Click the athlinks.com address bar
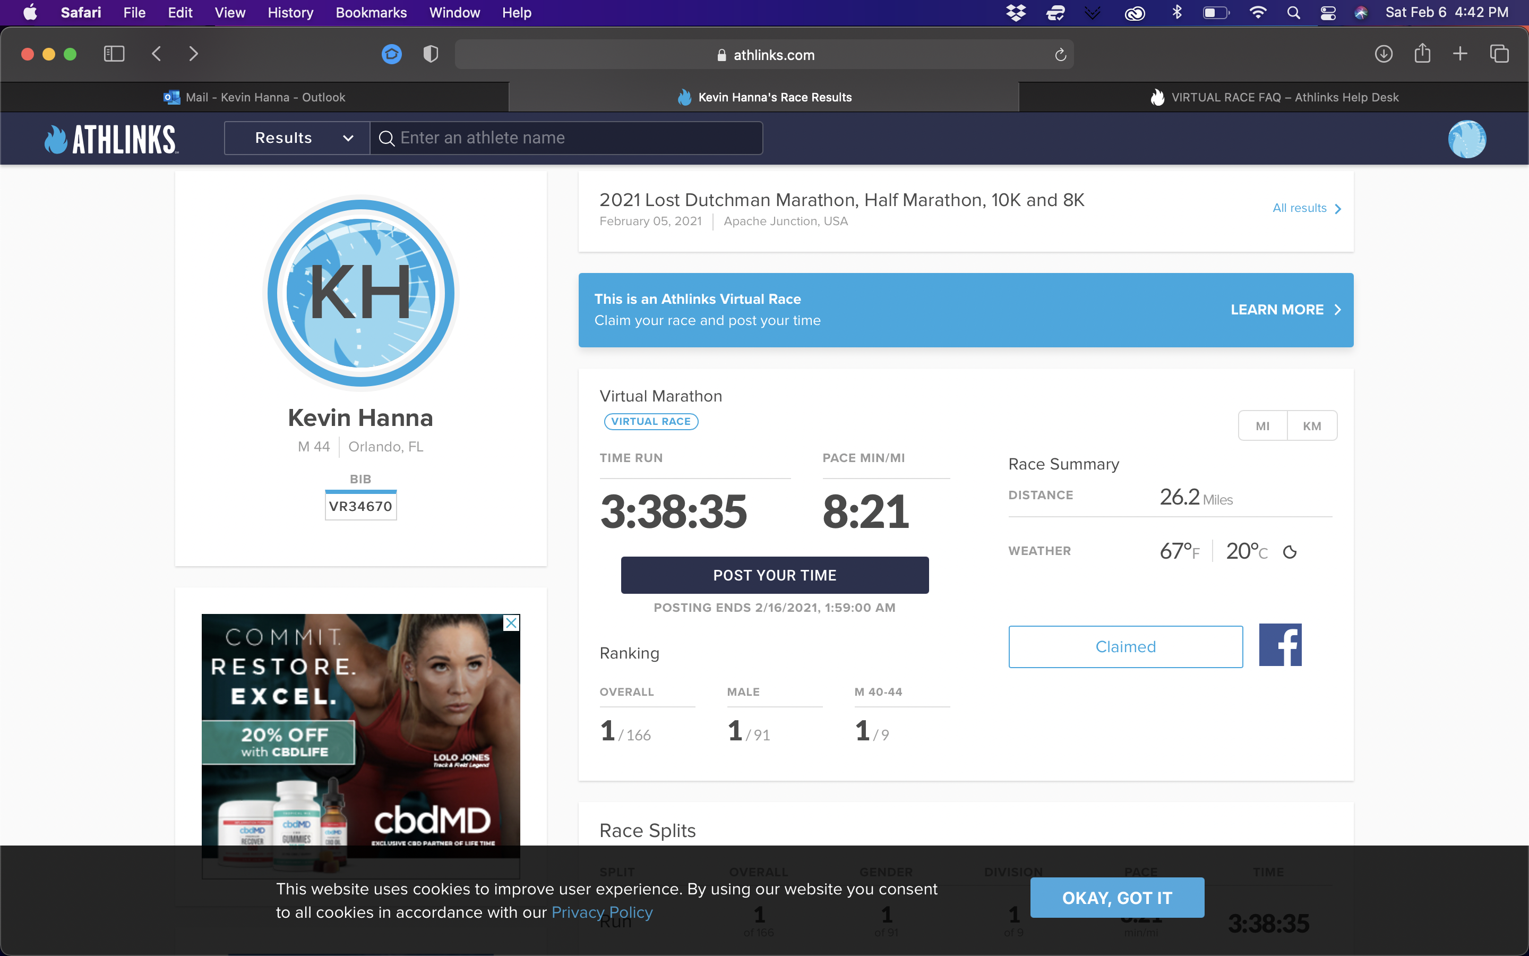 point(764,55)
